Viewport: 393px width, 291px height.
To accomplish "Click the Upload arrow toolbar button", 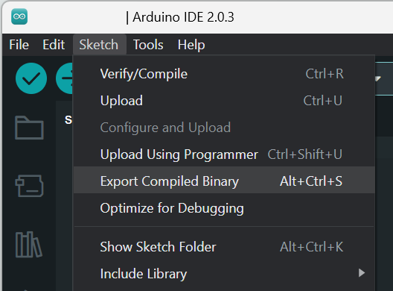I will (x=65, y=78).
